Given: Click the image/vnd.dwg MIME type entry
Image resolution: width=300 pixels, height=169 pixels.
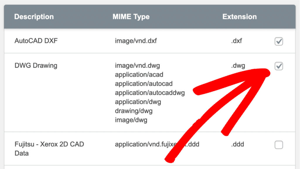Looking at the screenshot, I should click(x=137, y=65).
